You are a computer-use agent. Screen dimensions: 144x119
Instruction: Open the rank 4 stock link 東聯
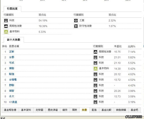point(12,68)
